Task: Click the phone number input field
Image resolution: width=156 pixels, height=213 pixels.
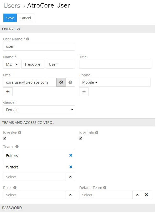Action: point(125,82)
